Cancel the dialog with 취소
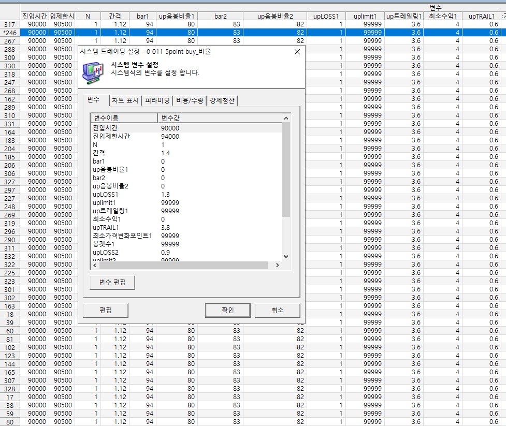 pos(277,310)
